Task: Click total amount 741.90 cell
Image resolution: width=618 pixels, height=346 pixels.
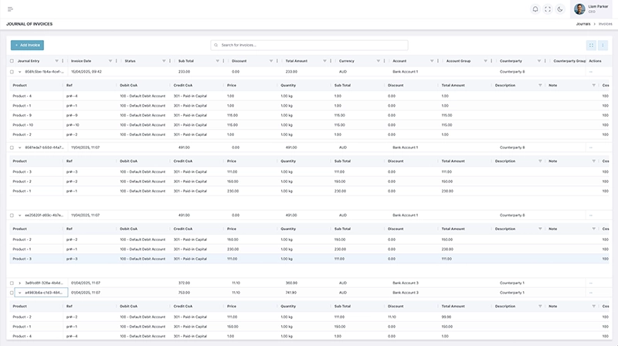Action: [291, 293]
